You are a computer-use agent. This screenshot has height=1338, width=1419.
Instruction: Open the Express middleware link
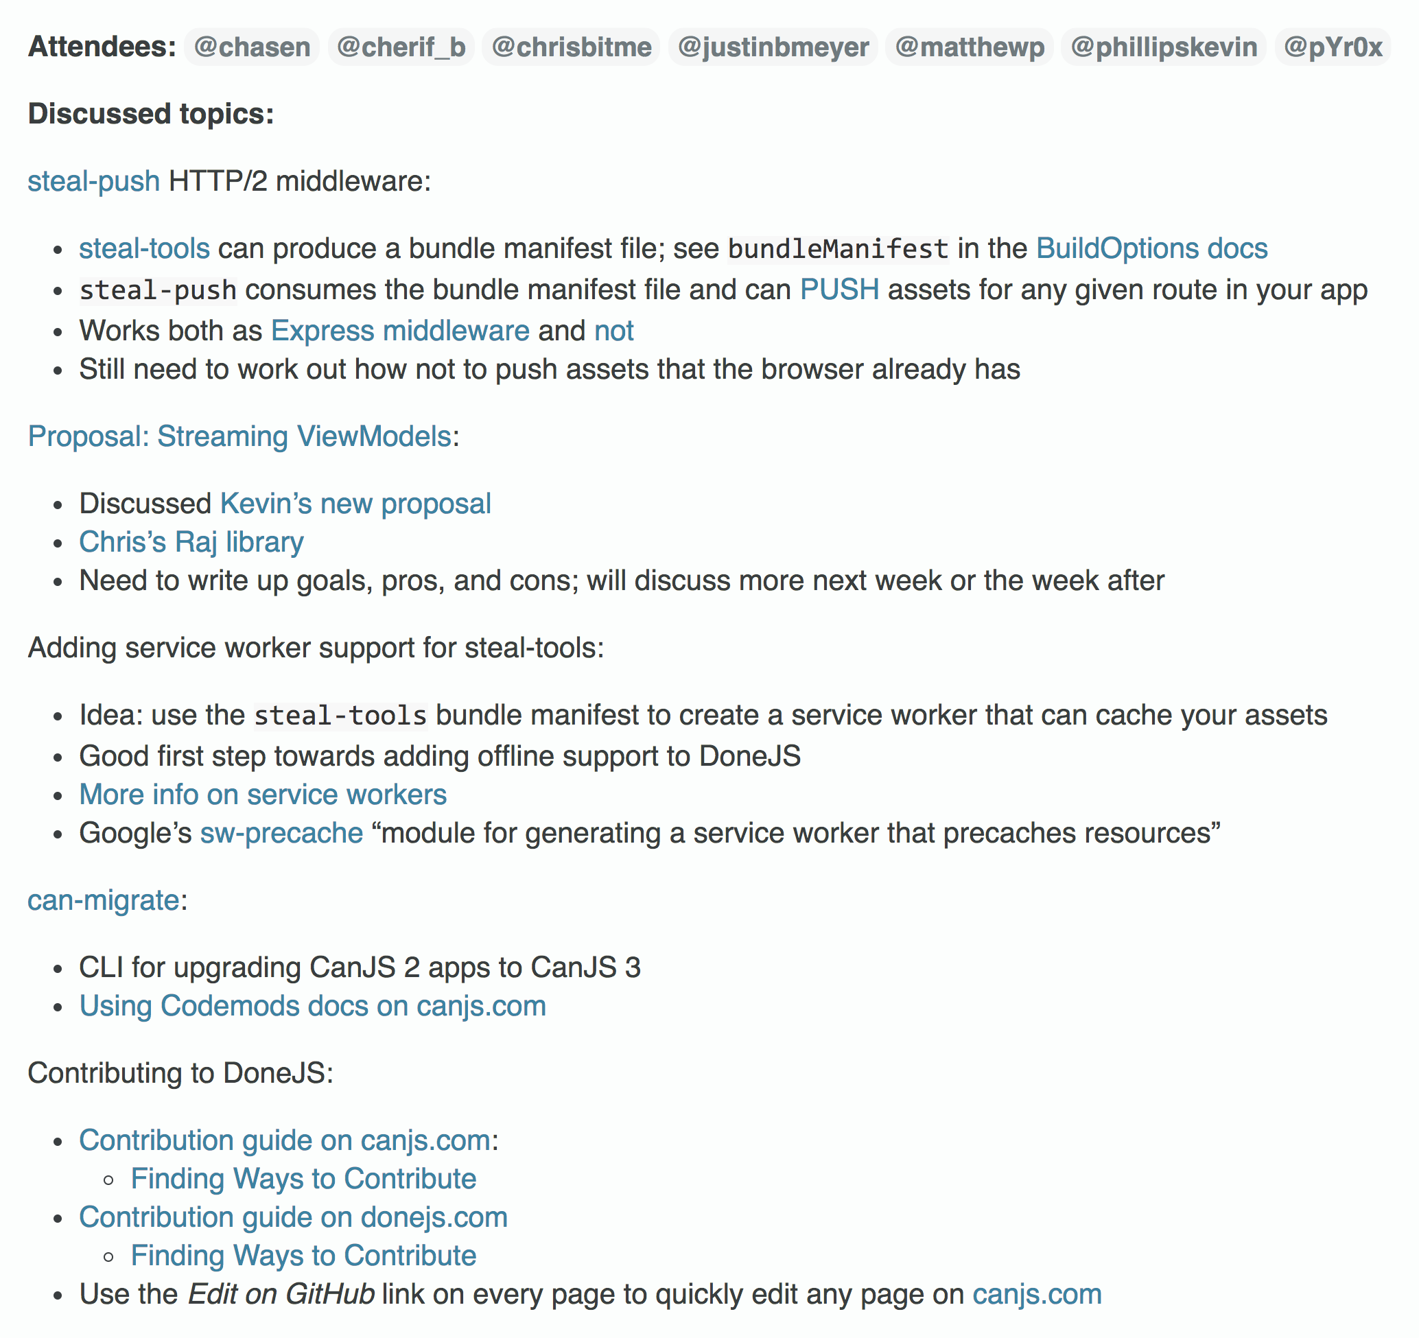click(401, 331)
